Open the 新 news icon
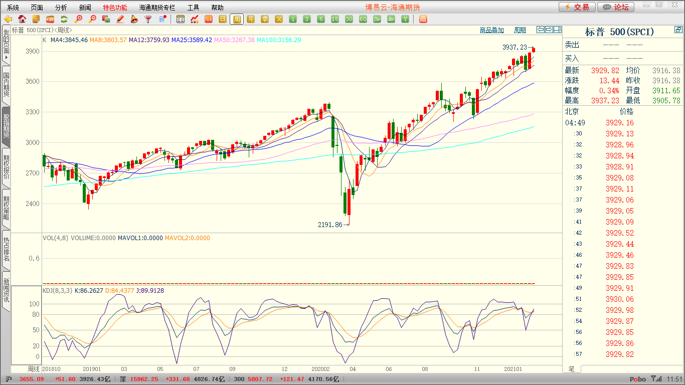 [x=162, y=19]
